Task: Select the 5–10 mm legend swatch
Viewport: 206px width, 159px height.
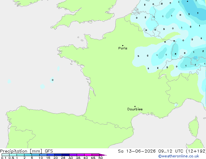Action: (35, 155)
